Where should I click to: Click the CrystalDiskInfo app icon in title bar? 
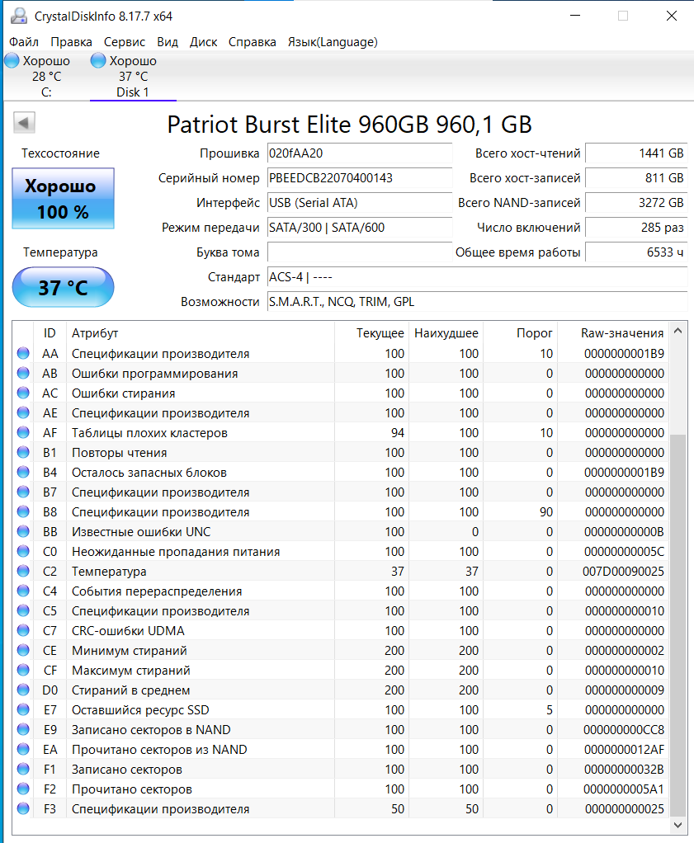19,16
